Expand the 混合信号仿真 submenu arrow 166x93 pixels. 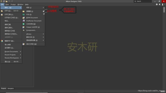coord(43,40)
